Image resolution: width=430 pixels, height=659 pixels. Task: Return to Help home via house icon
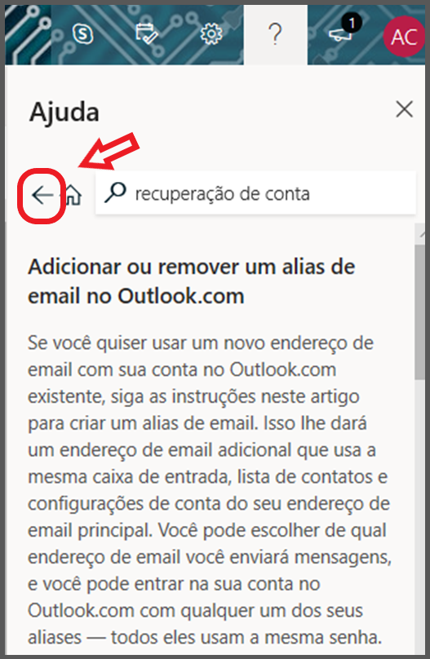pyautogui.click(x=73, y=196)
